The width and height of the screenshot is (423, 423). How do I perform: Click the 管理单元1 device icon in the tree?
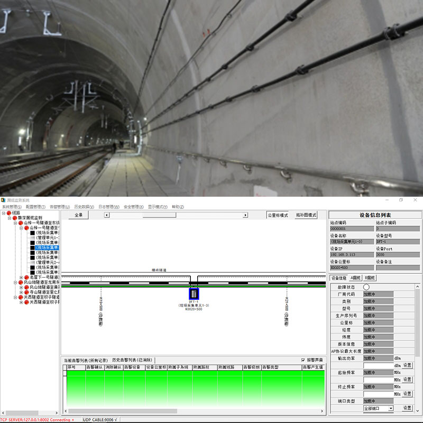point(32,237)
